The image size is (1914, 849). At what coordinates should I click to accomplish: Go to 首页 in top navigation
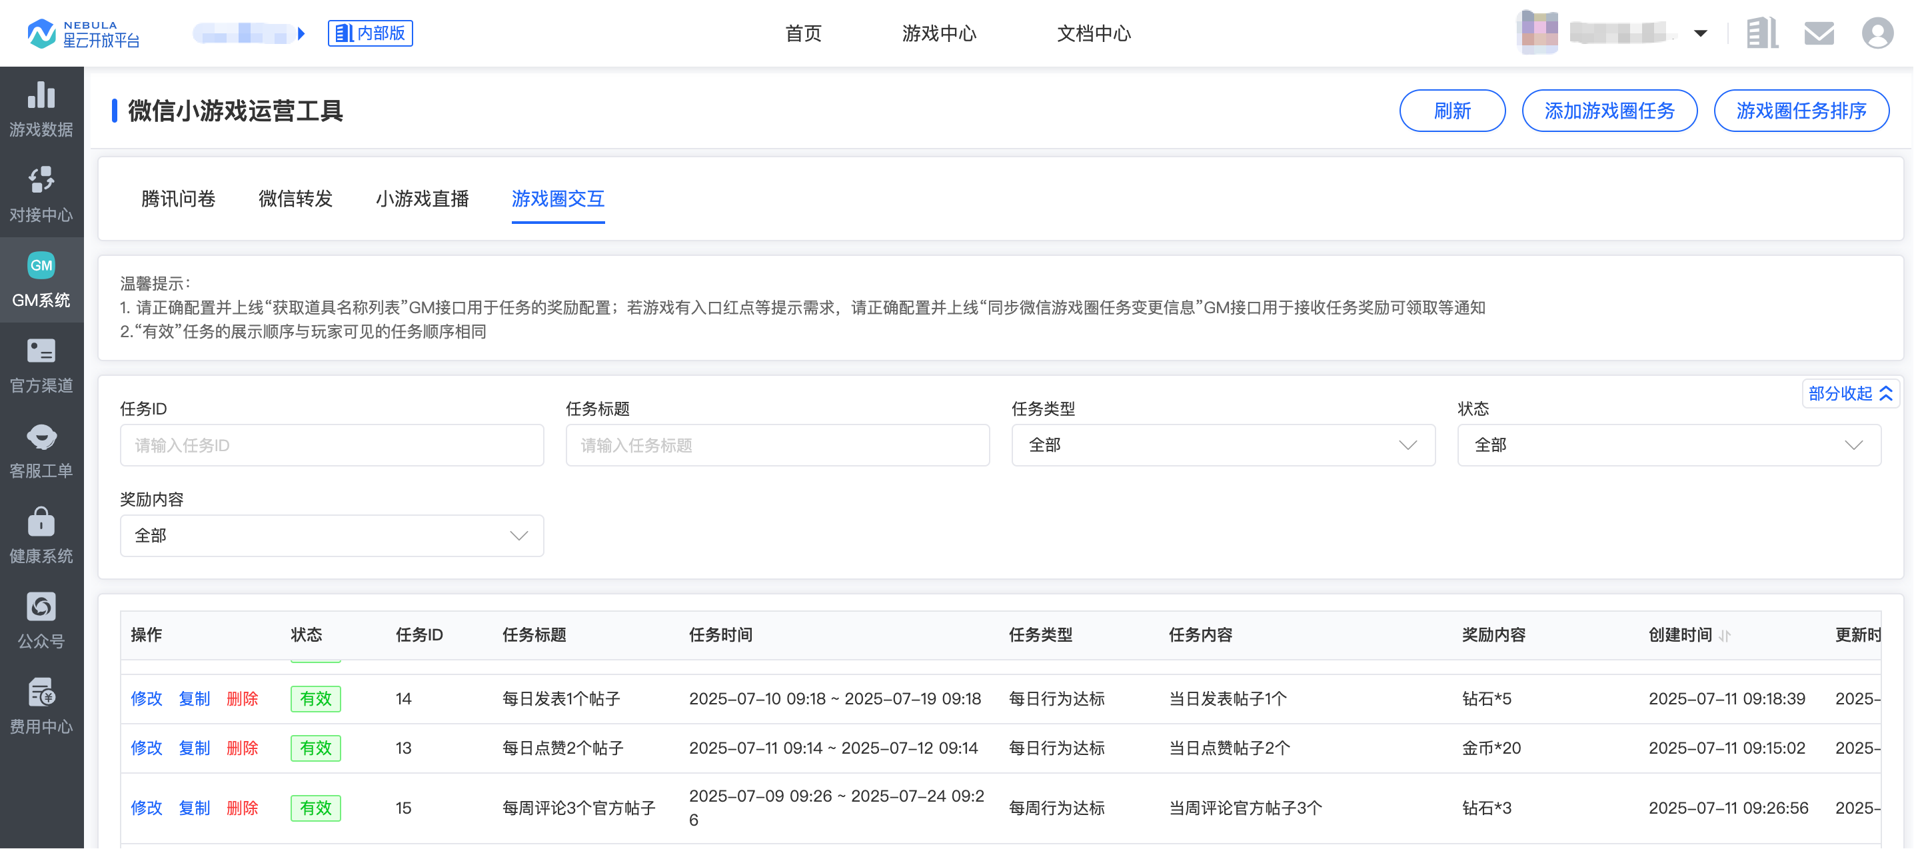coord(803,33)
